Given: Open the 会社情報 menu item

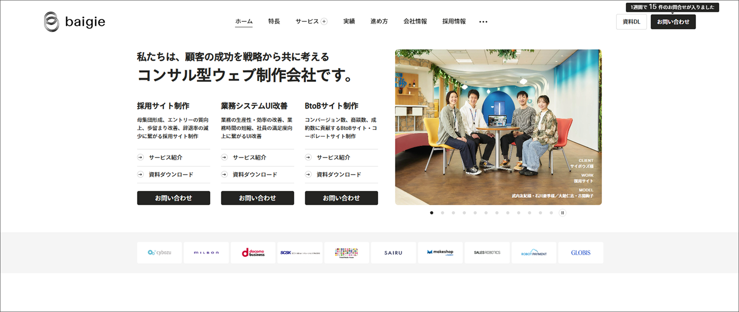Looking at the screenshot, I should [415, 21].
